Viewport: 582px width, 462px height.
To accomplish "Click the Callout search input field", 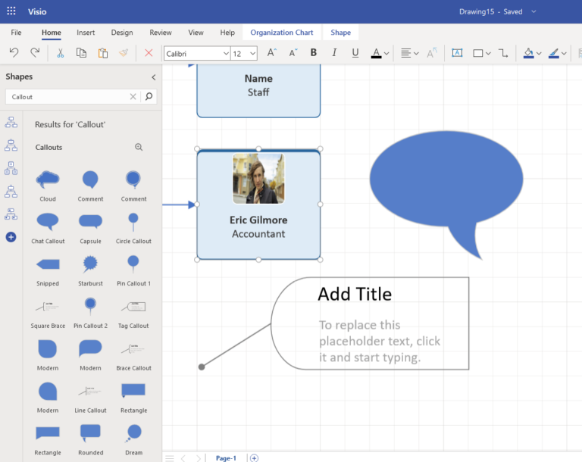I will coord(69,97).
